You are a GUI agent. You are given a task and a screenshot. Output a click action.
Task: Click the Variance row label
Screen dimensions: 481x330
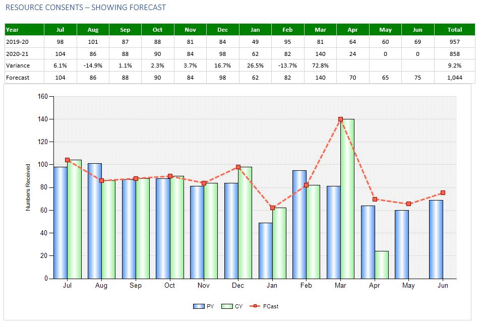[18, 65]
